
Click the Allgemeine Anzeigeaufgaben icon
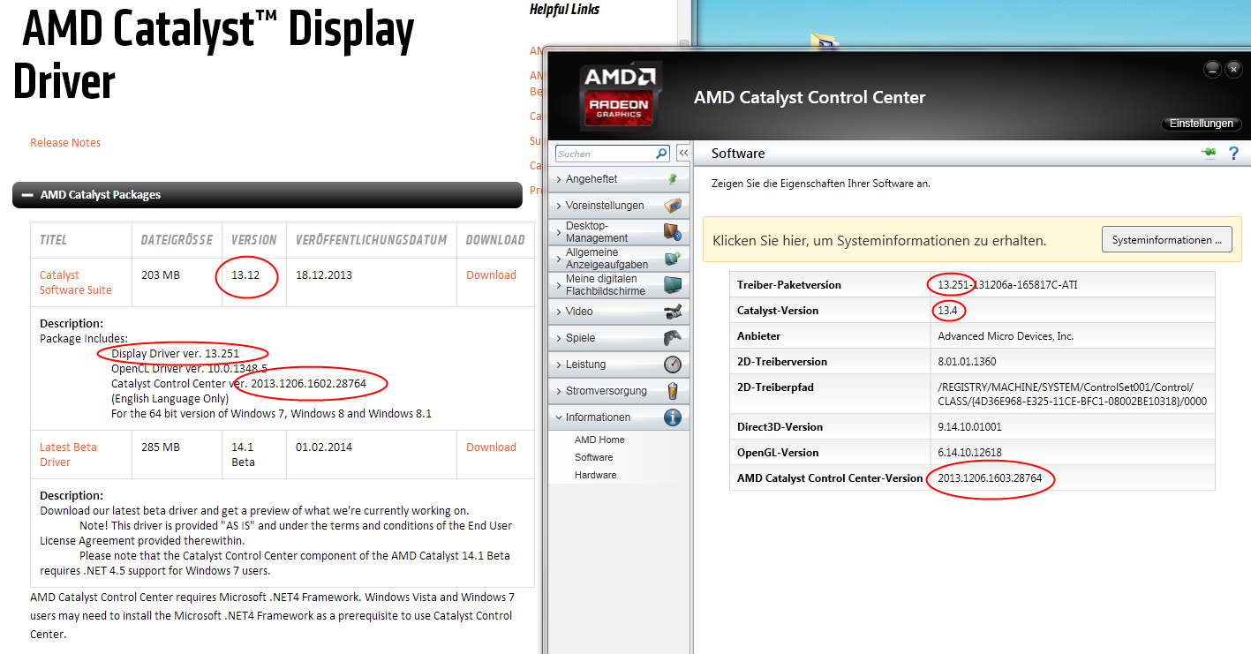673,259
